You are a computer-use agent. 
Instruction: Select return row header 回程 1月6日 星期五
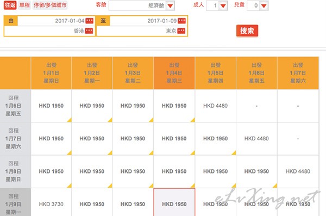15,106
